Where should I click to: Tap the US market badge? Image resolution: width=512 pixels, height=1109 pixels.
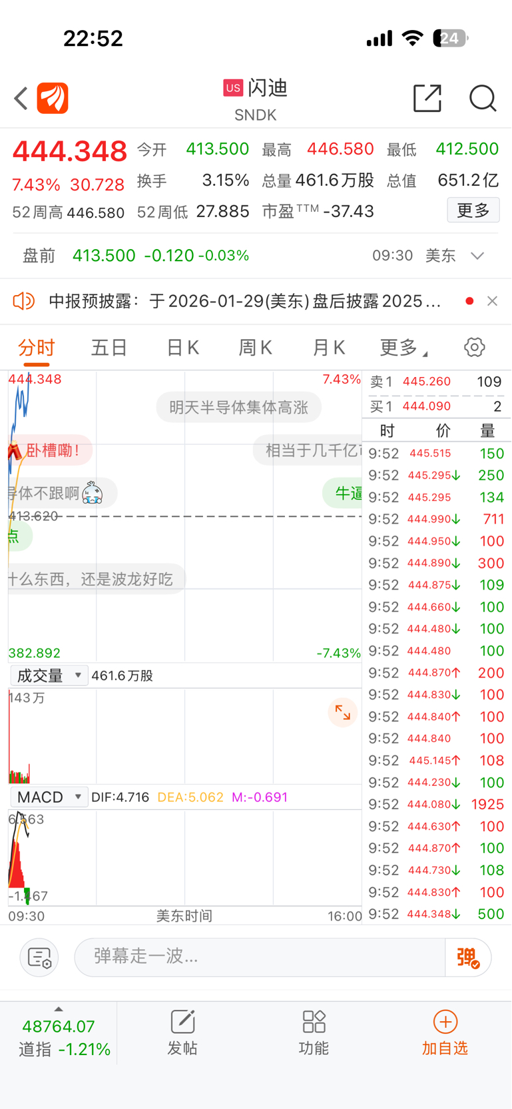233,87
